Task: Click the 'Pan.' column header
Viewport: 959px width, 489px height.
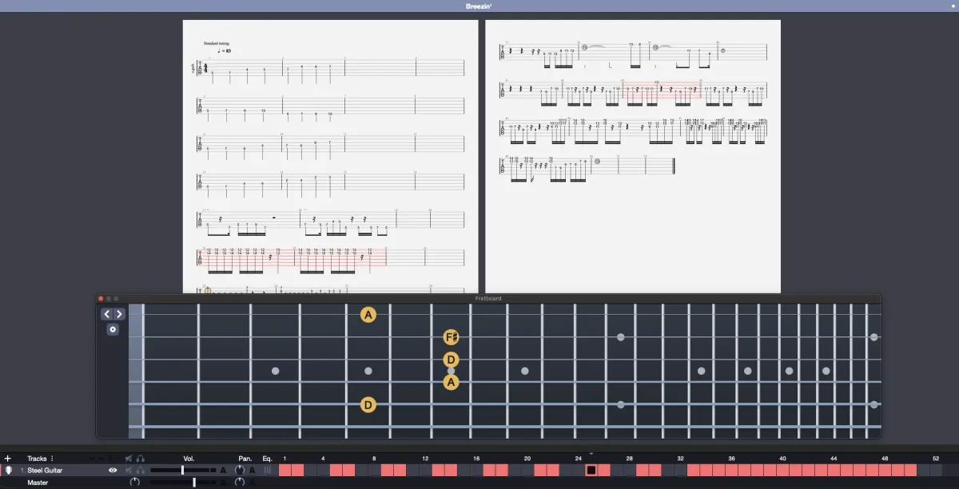Action: point(245,459)
